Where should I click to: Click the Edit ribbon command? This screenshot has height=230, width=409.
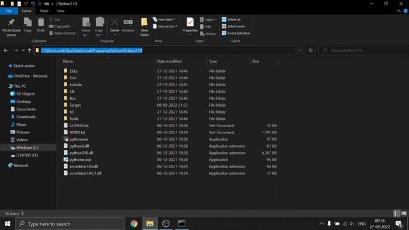(x=206, y=27)
